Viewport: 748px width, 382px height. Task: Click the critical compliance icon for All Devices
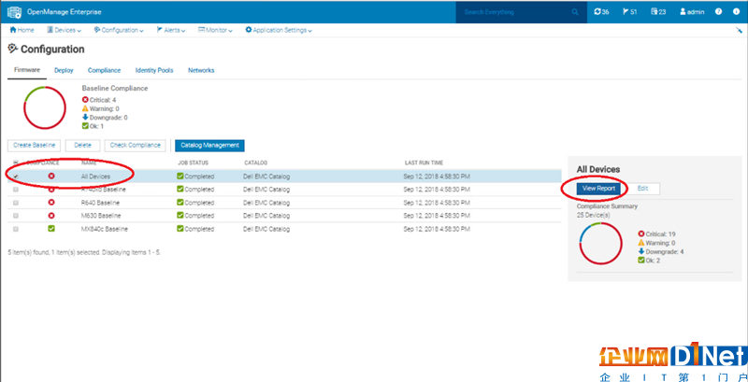click(x=51, y=177)
